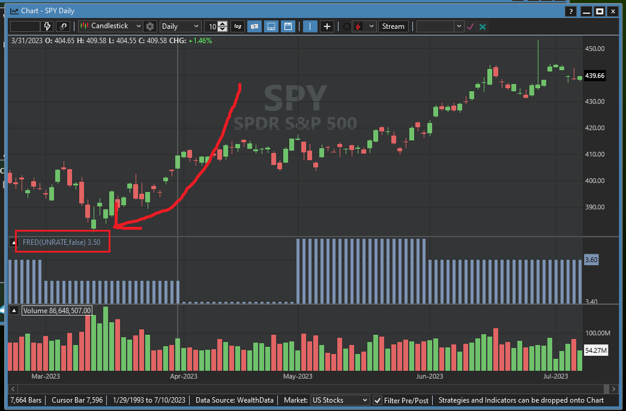This screenshot has width=626, height=411.
Task: Click the Chart - SPY Daily title text
Action: click(x=48, y=11)
